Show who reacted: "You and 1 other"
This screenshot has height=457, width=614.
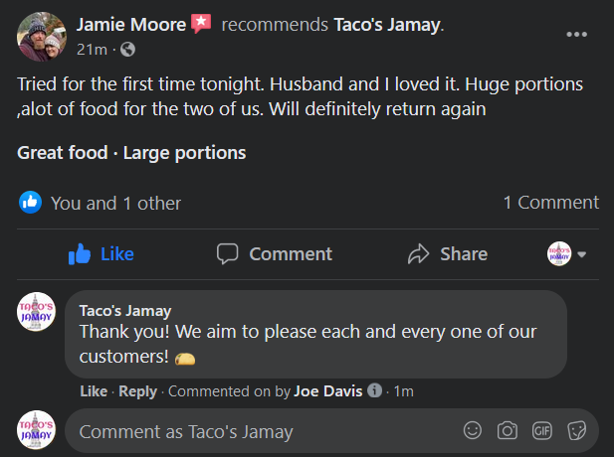pyautogui.click(x=115, y=203)
